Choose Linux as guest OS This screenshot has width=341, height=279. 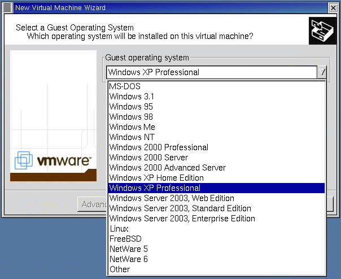[216, 229]
